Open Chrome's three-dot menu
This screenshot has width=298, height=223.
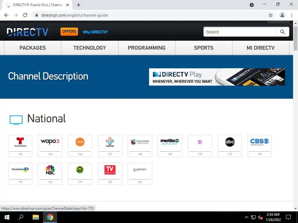[292, 15]
